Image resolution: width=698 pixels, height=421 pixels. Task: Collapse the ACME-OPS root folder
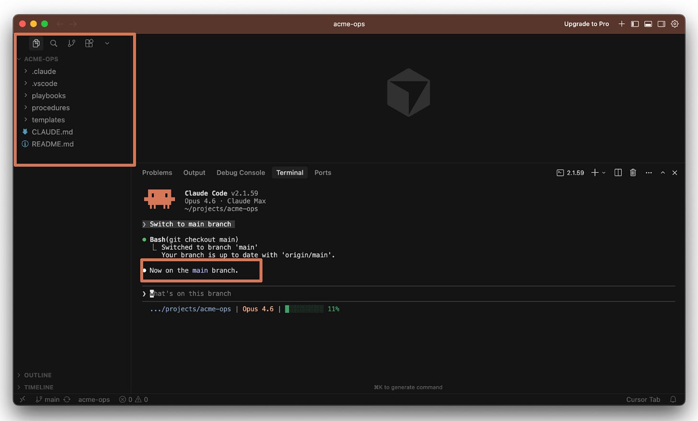tap(41, 59)
